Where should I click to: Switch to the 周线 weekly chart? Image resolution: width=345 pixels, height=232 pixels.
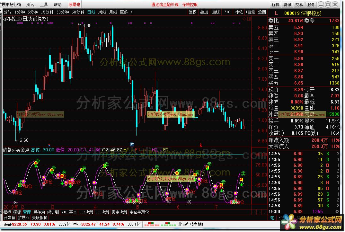pos(102,12)
